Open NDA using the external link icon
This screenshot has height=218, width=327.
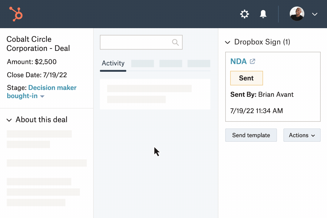point(253,61)
